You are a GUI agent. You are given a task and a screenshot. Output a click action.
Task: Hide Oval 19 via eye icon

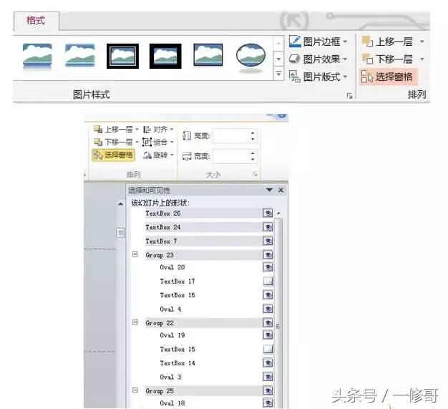(x=268, y=335)
